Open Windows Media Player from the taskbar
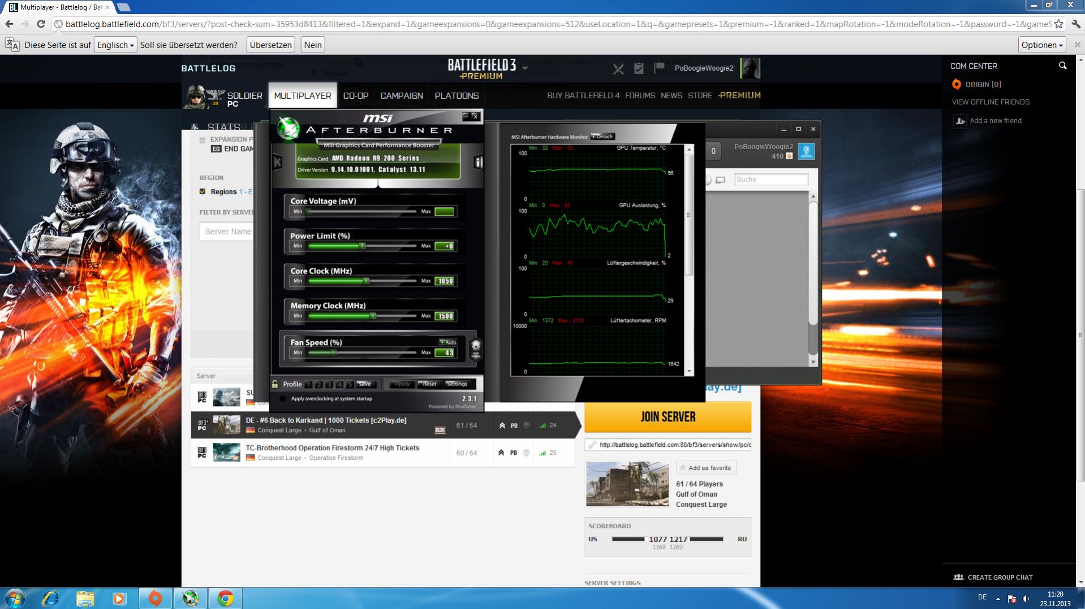The height and width of the screenshot is (609, 1085). (x=119, y=598)
